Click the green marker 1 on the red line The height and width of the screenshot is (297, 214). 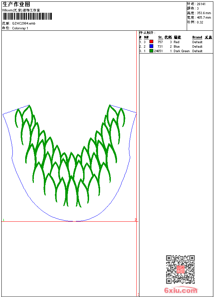[x=3, y=220]
